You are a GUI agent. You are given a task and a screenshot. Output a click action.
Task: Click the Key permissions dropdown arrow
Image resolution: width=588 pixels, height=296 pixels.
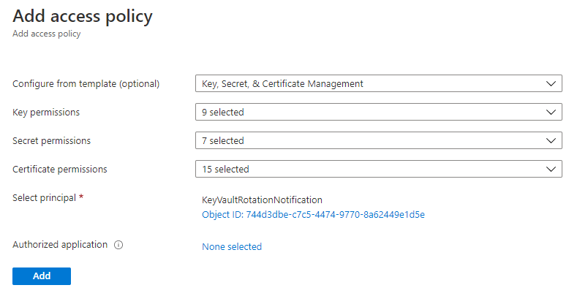pos(551,112)
